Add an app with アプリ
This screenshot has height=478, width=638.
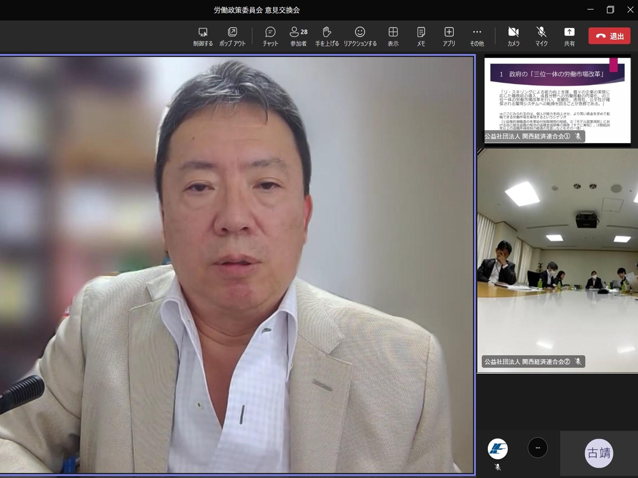tap(449, 36)
